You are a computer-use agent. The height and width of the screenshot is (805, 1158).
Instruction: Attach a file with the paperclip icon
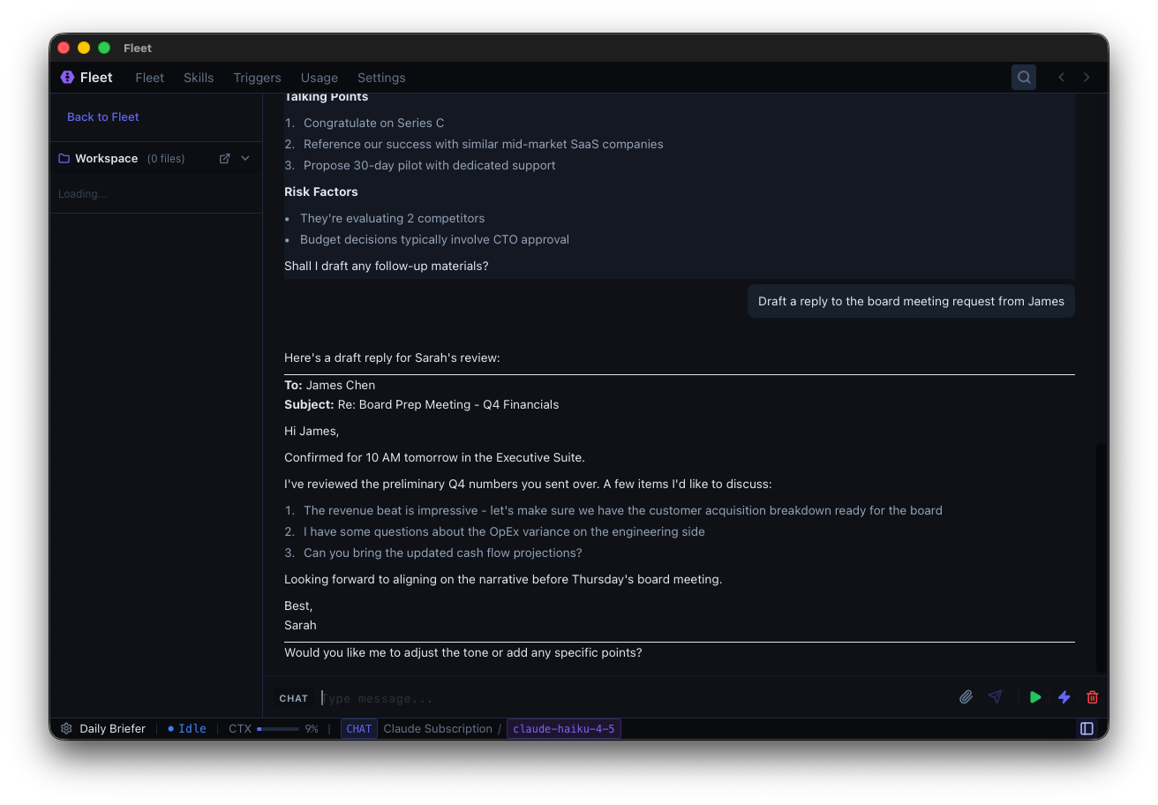(966, 696)
